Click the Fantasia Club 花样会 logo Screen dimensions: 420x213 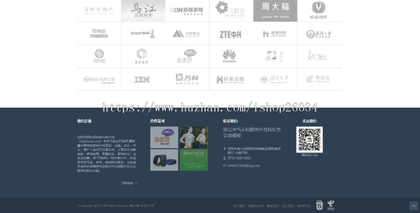point(231,11)
